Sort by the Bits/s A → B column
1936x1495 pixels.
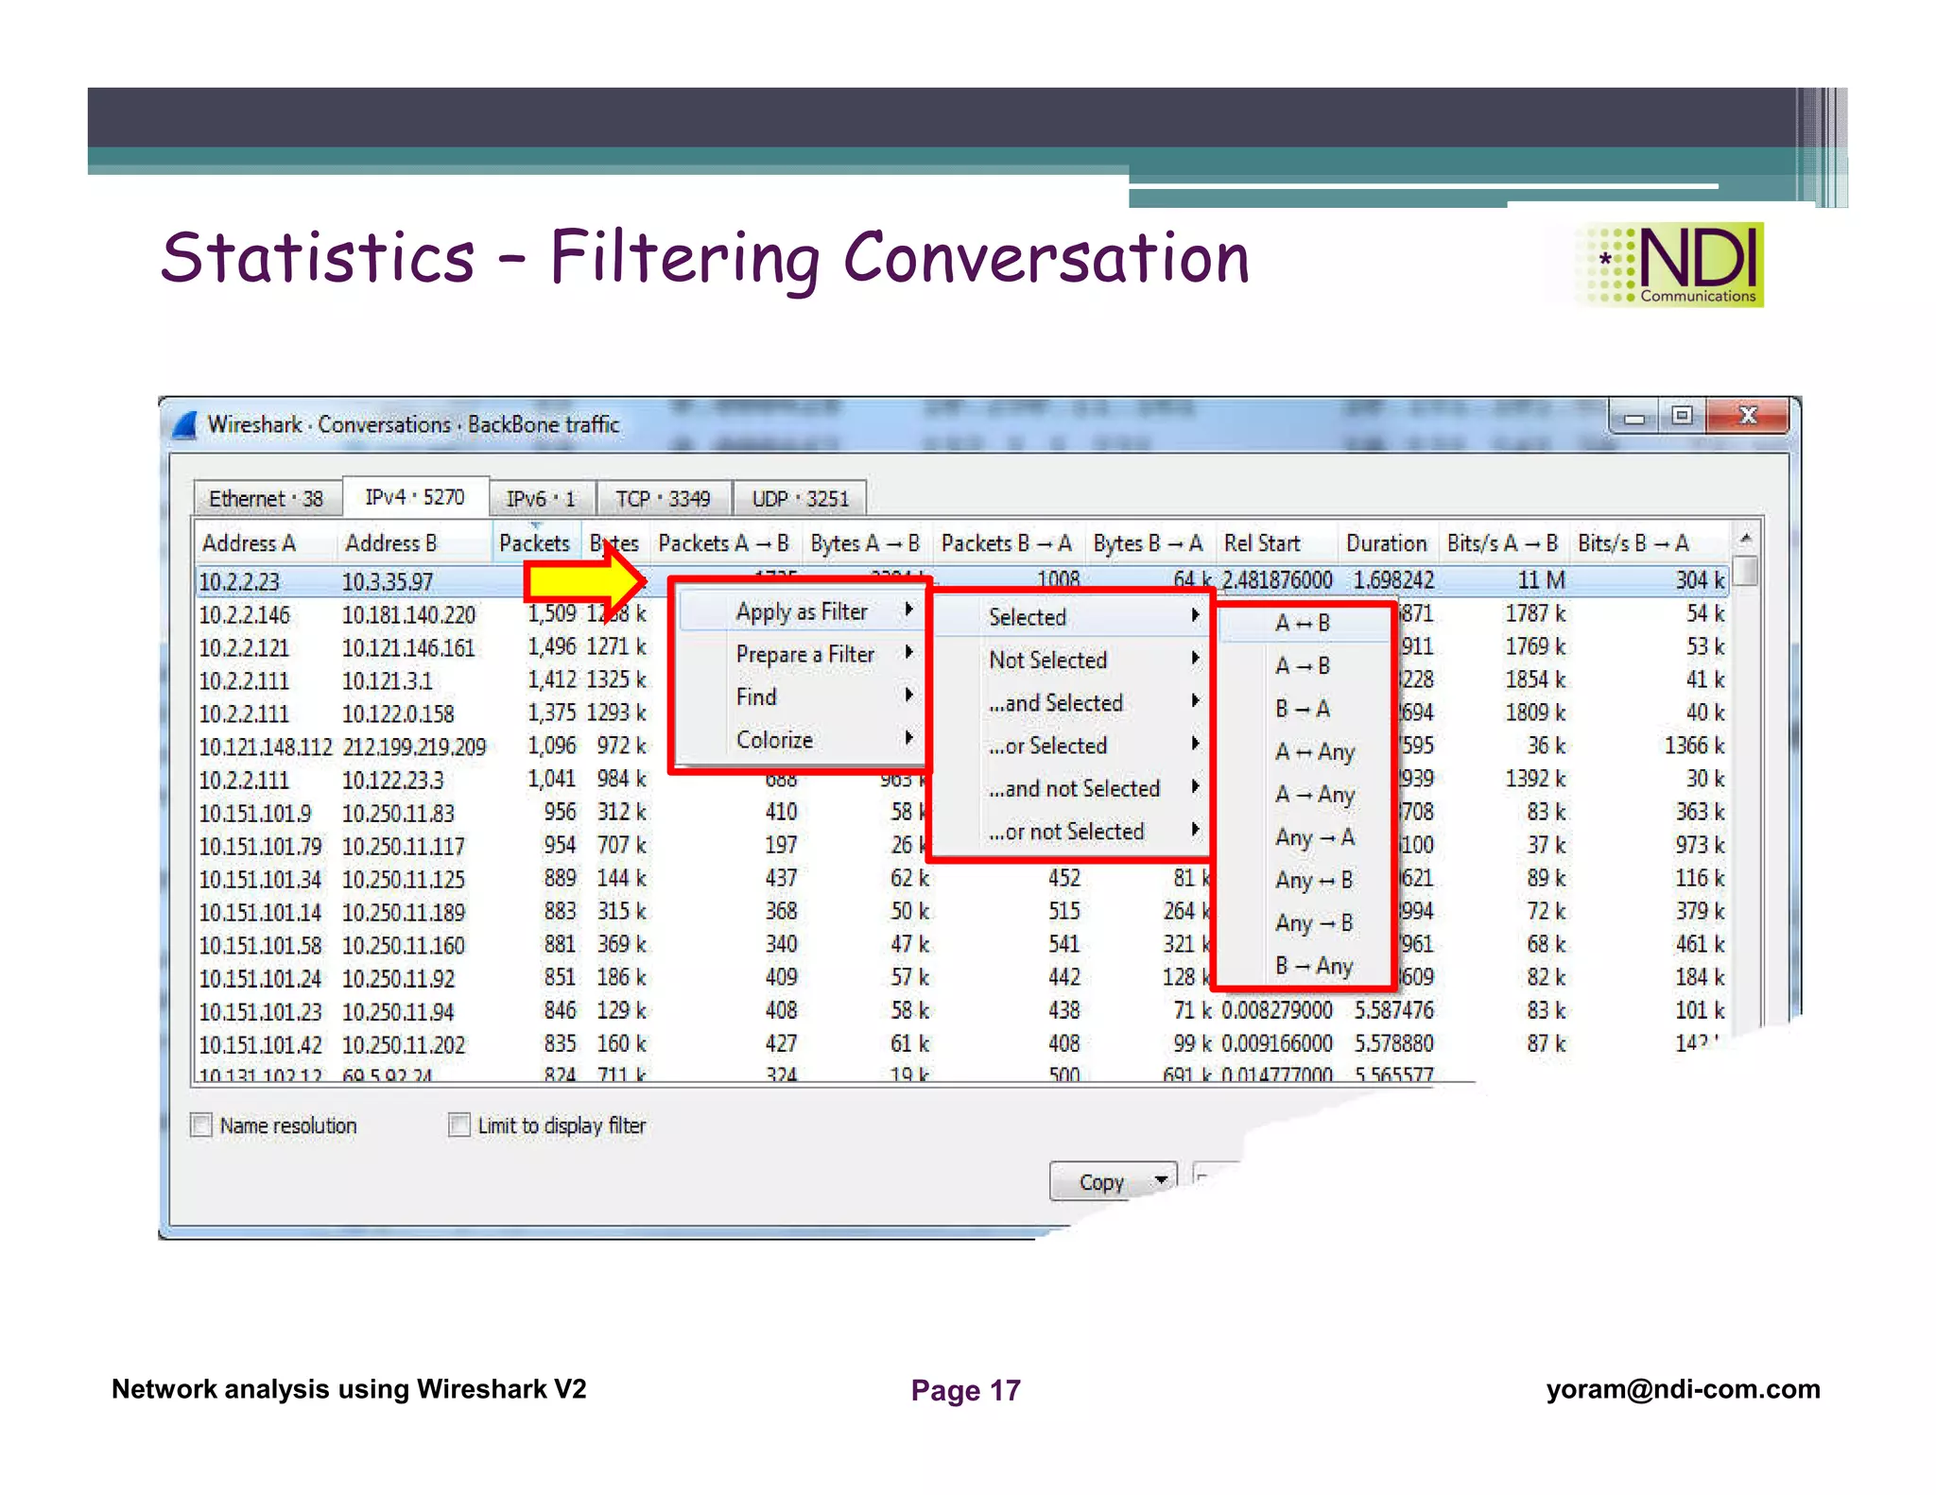[1503, 543]
